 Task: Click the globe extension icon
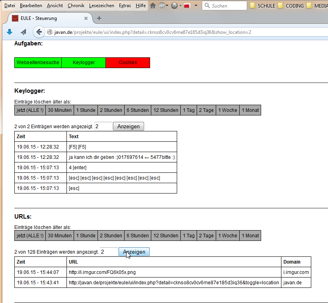pyautogui.click(x=174, y=6)
